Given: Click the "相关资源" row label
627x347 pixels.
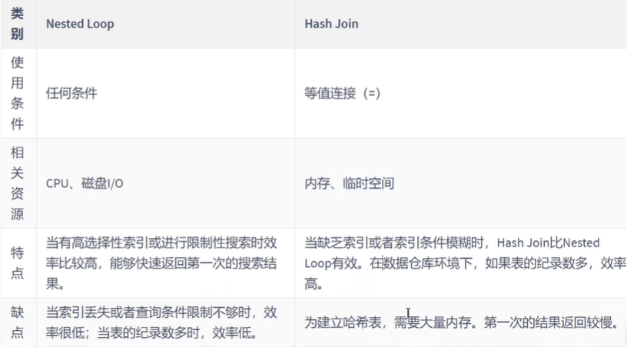Looking at the screenshot, I should [x=17, y=183].
